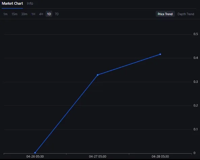Click the '04-28 05:30' axis label
The width and height of the screenshot is (200, 160).
[x=160, y=156]
